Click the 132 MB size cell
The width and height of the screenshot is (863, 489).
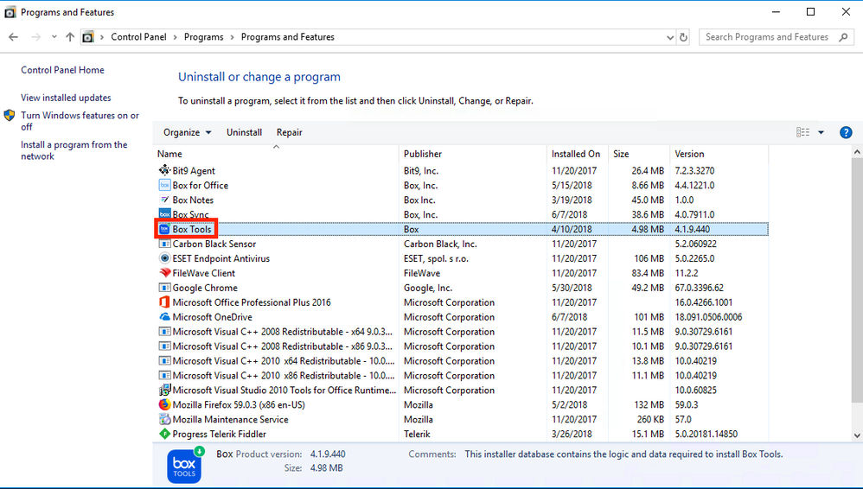click(x=649, y=405)
